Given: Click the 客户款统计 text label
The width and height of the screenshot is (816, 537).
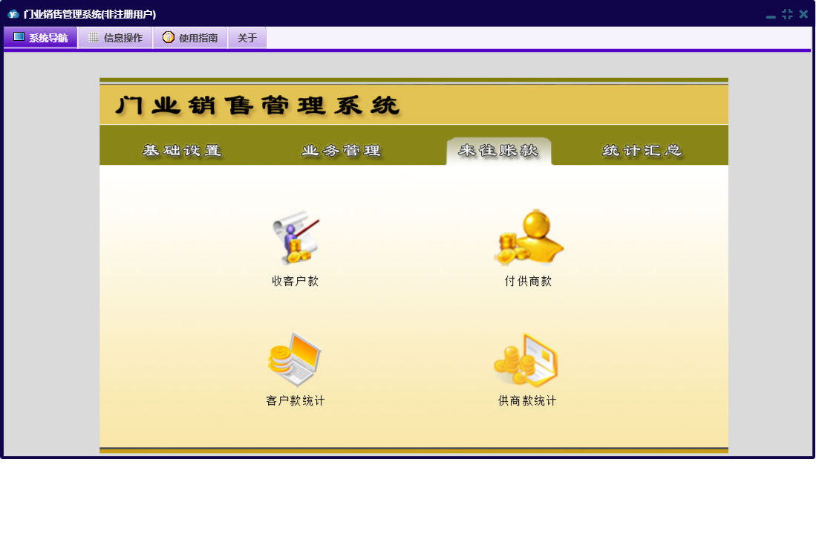Looking at the screenshot, I should pos(296,401).
